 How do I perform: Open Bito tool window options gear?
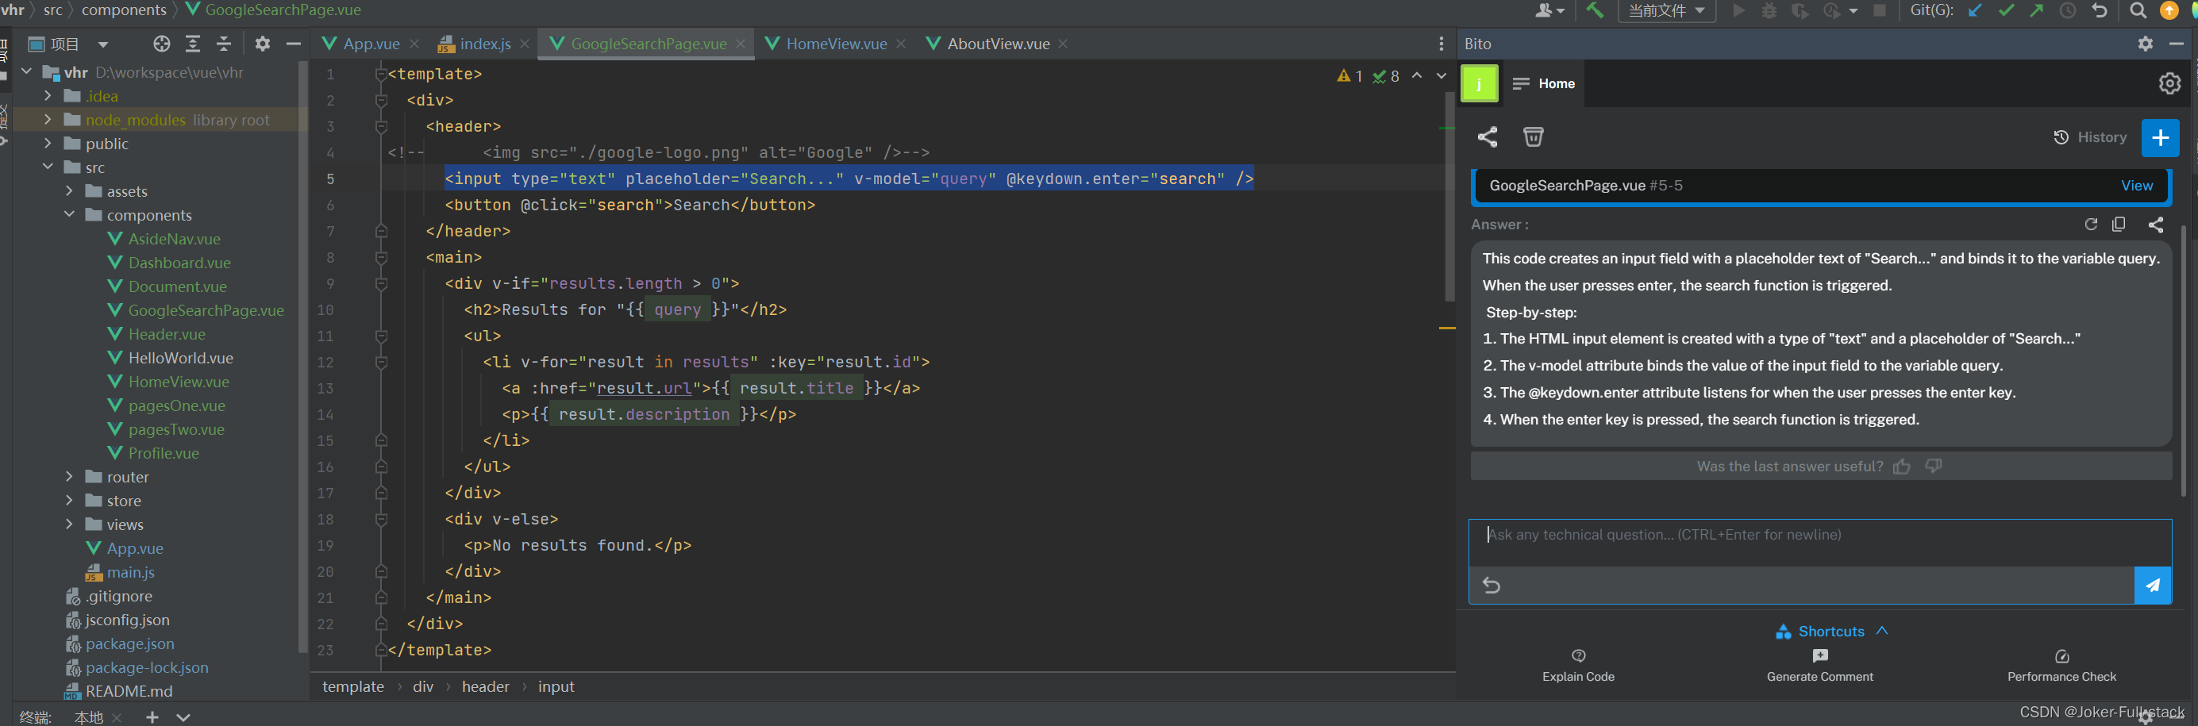pos(2145,44)
